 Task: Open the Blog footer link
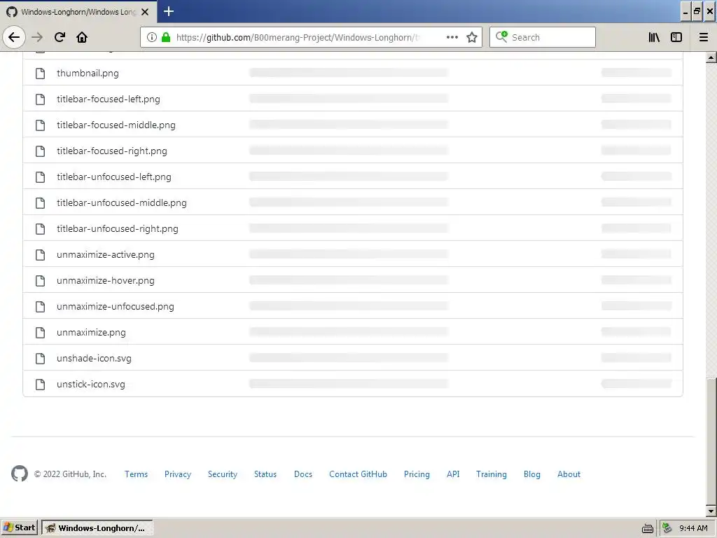(532, 474)
